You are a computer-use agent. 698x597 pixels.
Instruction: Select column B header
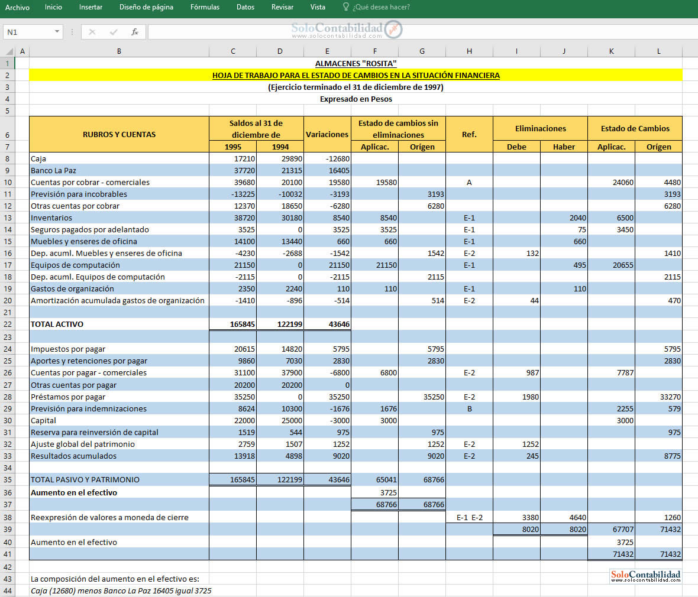pos(119,51)
